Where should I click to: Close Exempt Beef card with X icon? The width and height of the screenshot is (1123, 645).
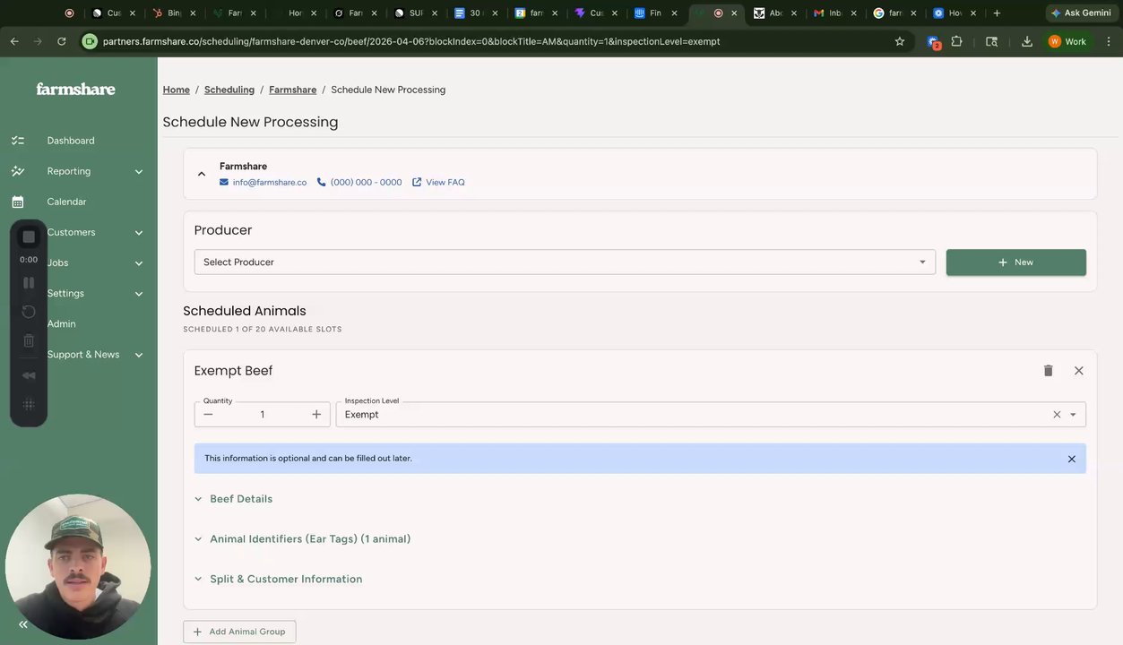(1078, 370)
